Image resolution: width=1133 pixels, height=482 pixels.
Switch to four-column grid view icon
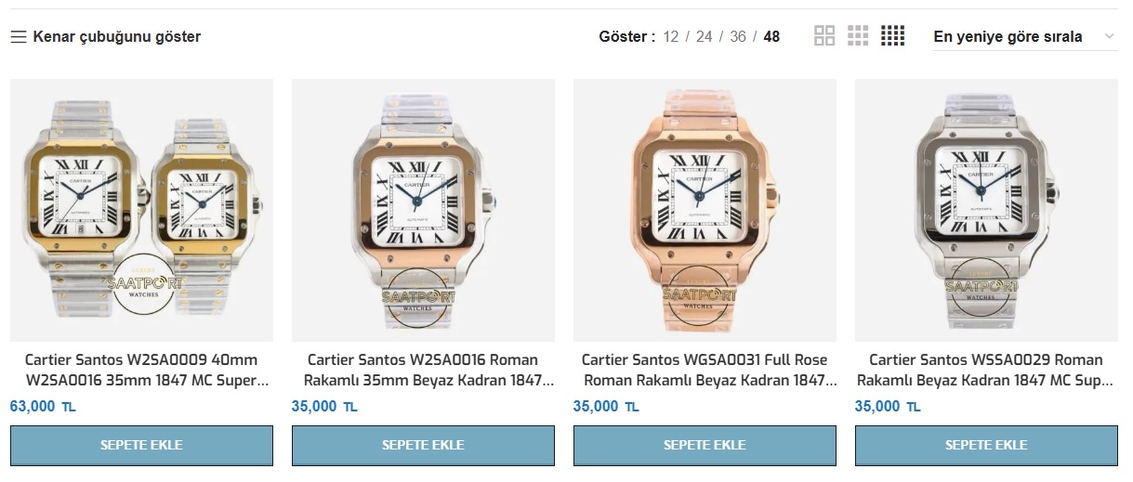pyautogui.click(x=892, y=36)
